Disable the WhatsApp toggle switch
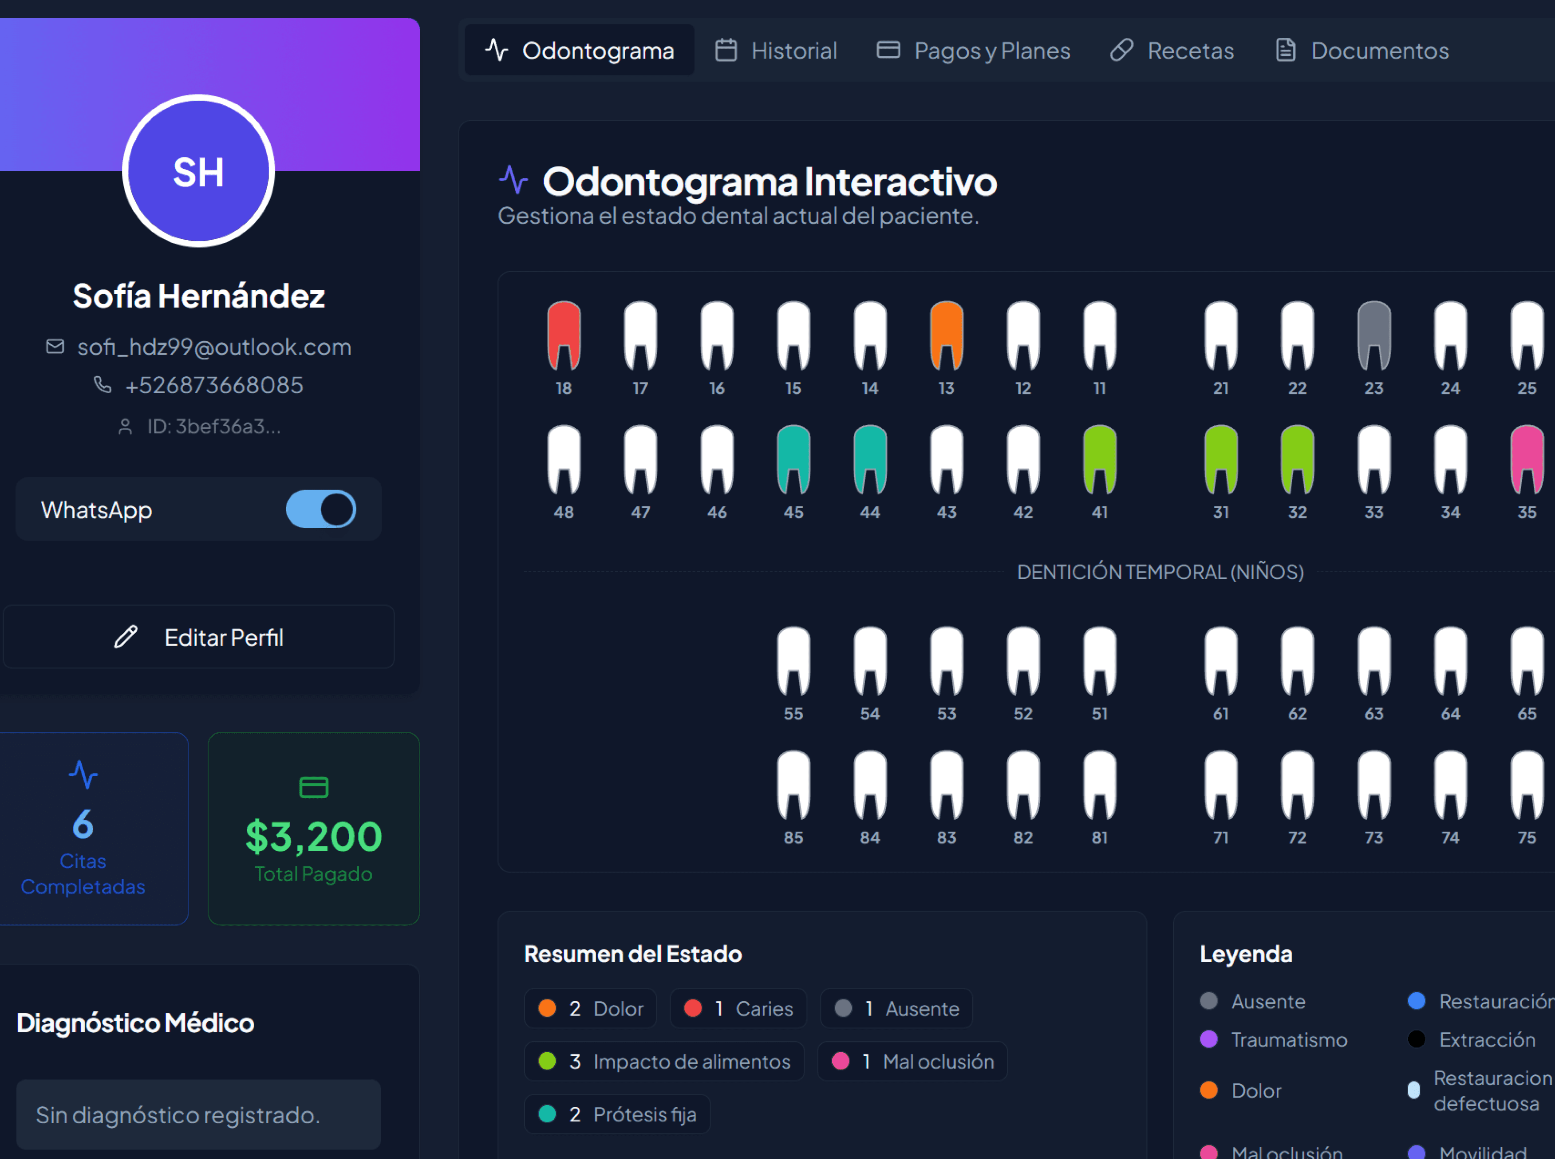 coord(321,509)
